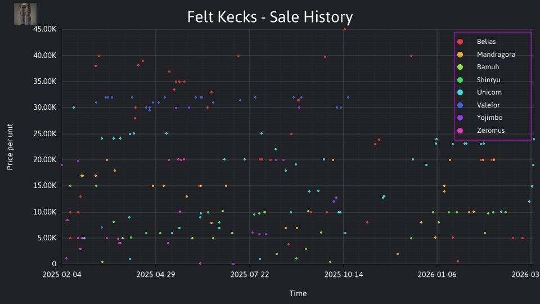Click the chart title Felt Kecks - Sale History
Screen dimensions: 540x304
click(x=270, y=17)
